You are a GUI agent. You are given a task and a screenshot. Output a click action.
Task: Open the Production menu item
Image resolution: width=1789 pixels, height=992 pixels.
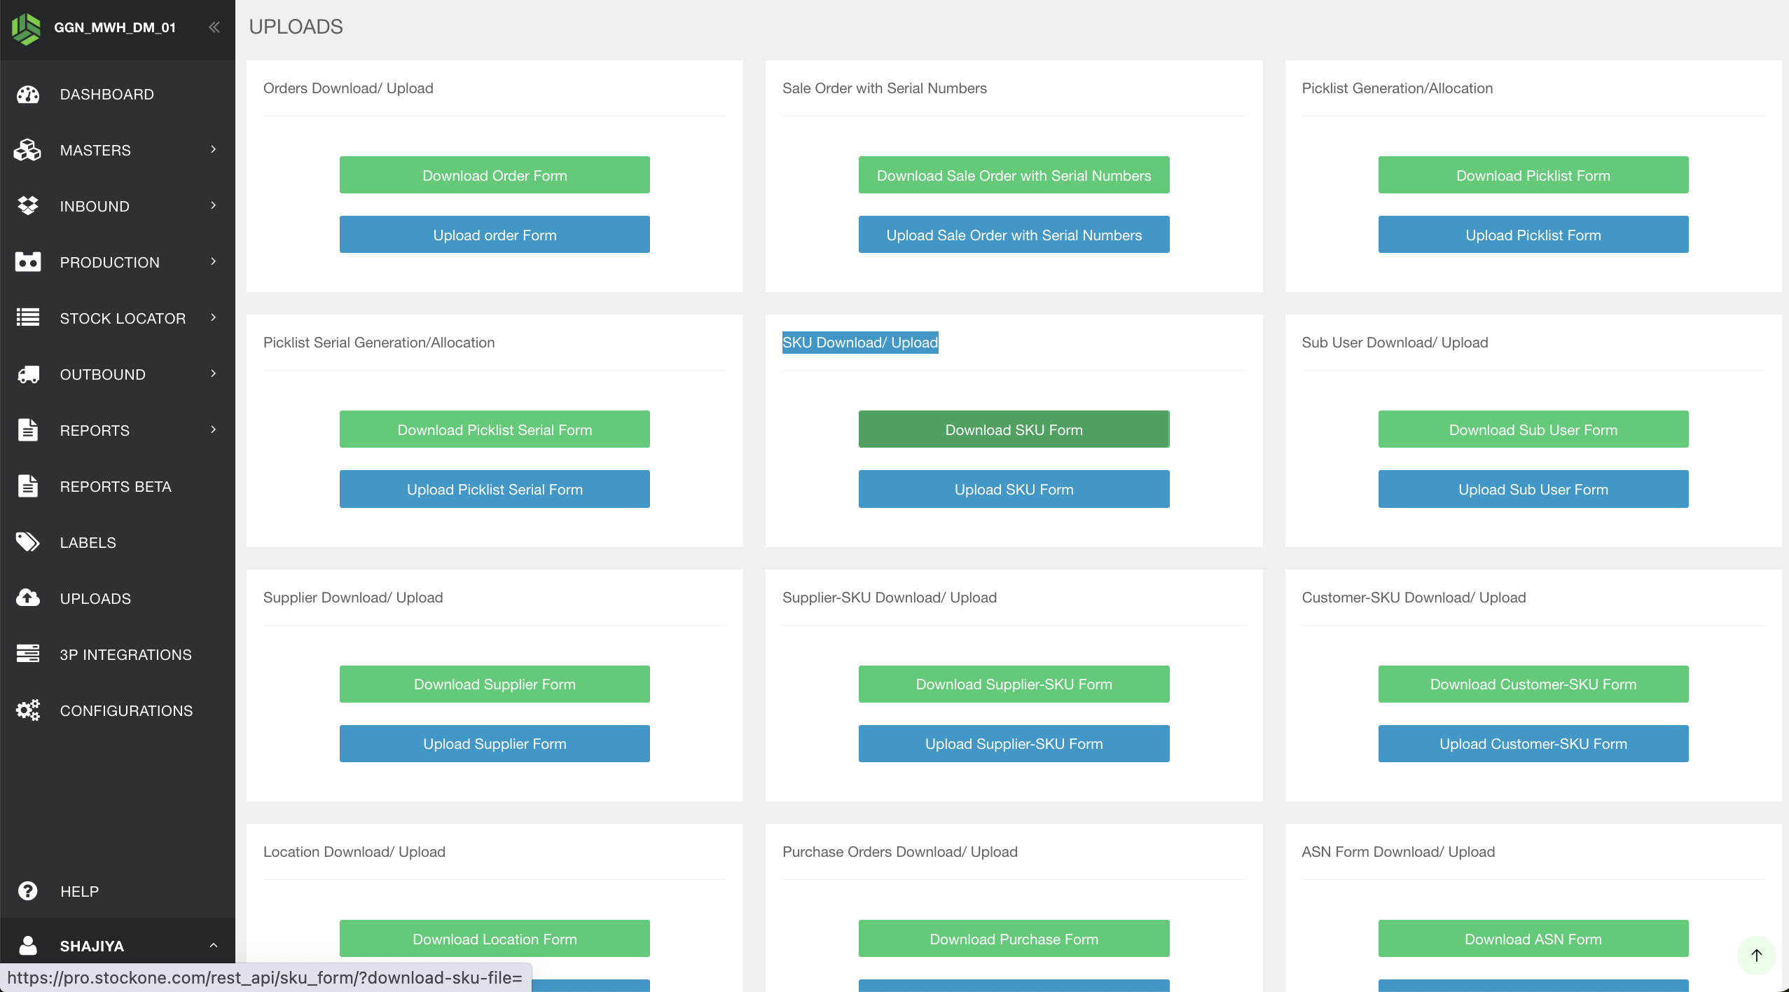pyautogui.click(x=110, y=262)
